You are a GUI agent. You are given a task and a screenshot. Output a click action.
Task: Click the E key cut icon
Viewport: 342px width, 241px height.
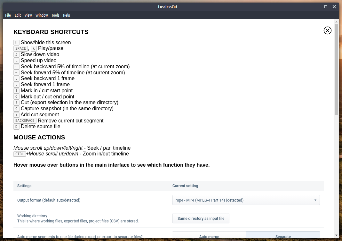16,103
